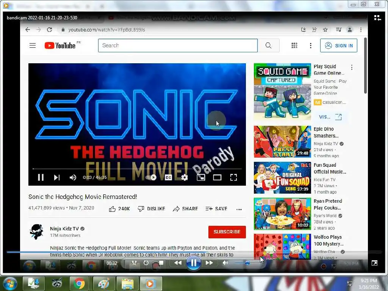This screenshot has width=388, height=291.
Task: Click the SIGN IN button
Action: (338, 45)
